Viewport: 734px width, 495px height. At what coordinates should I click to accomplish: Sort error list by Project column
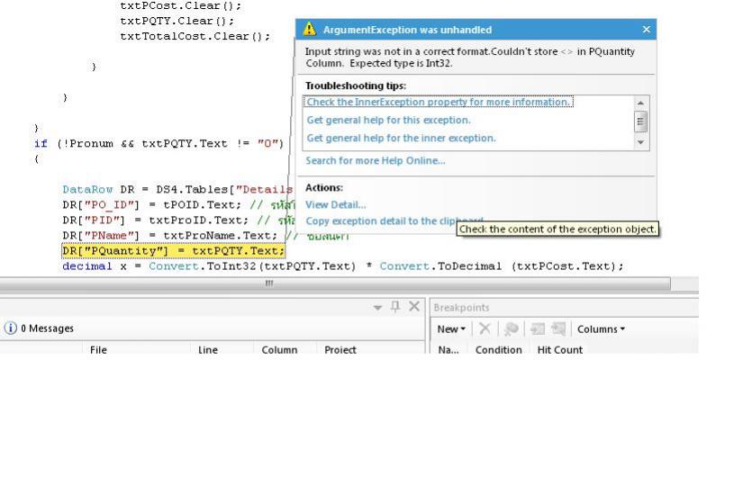tap(340, 349)
